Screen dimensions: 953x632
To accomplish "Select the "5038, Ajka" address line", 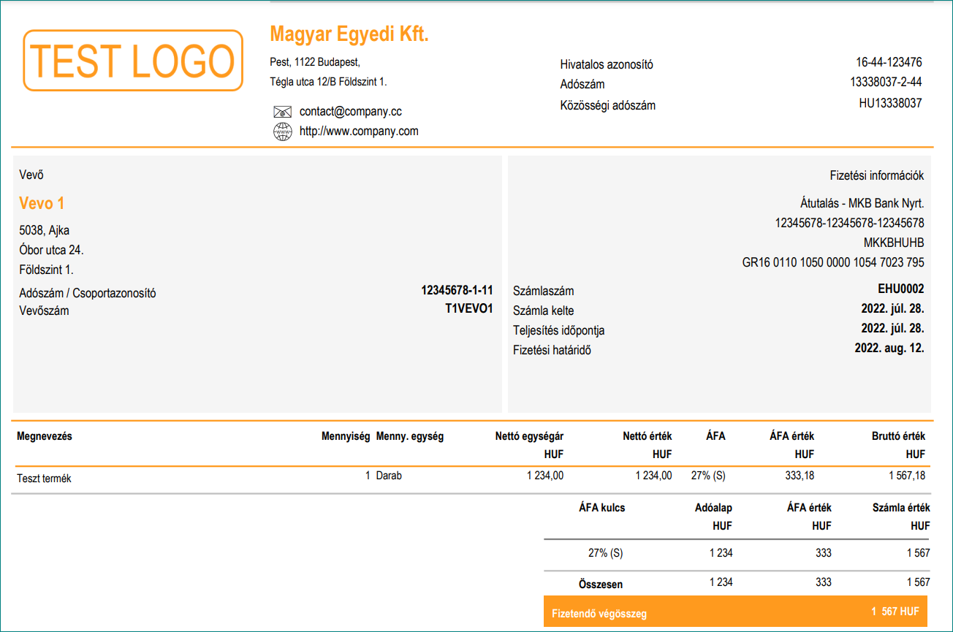I will tap(45, 231).
